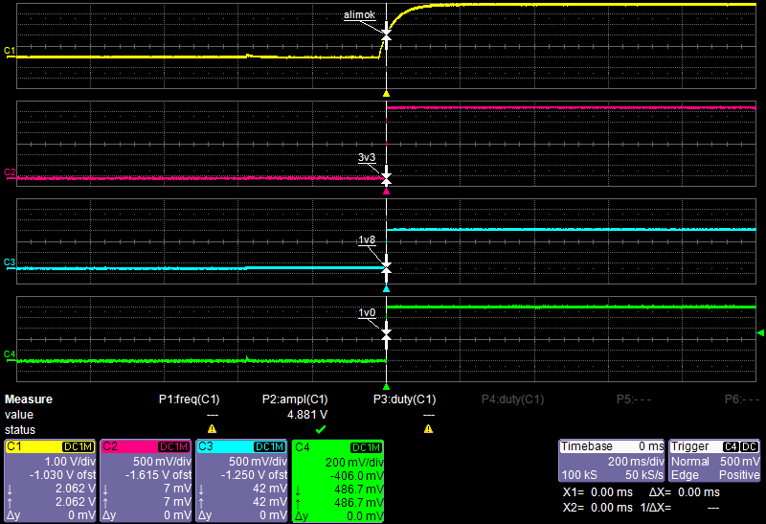Click the X2= 0.00 ms cursor readout
The image size is (766, 524).
[x=597, y=508]
